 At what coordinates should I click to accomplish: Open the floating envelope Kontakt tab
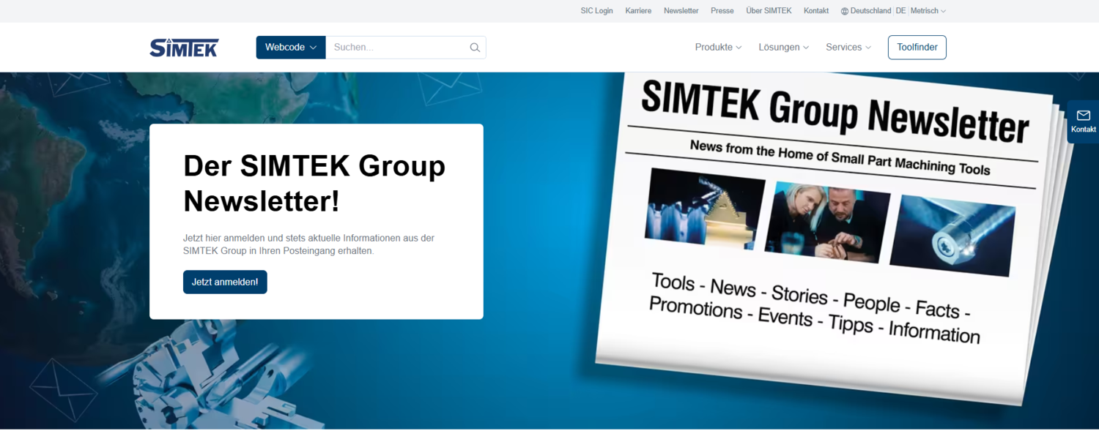(1083, 121)
